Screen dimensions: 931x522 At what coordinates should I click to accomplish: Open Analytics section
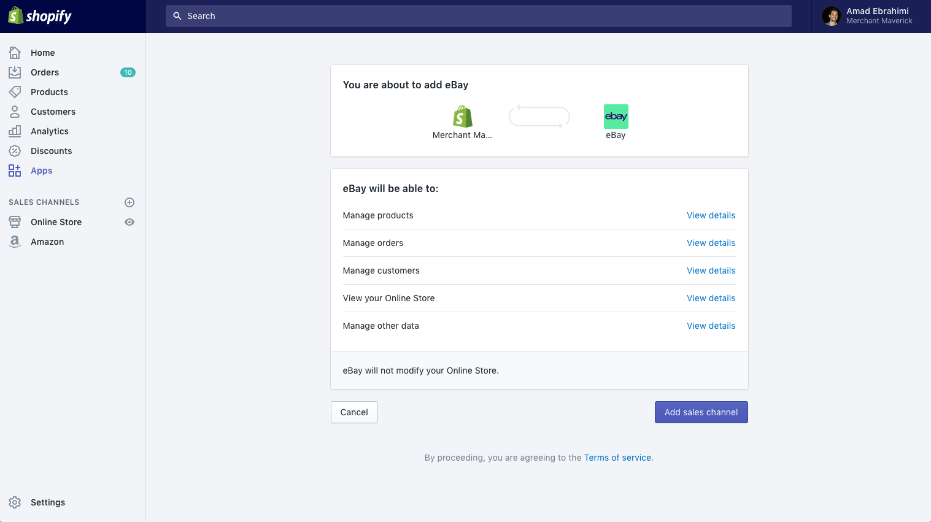(50, 131)
